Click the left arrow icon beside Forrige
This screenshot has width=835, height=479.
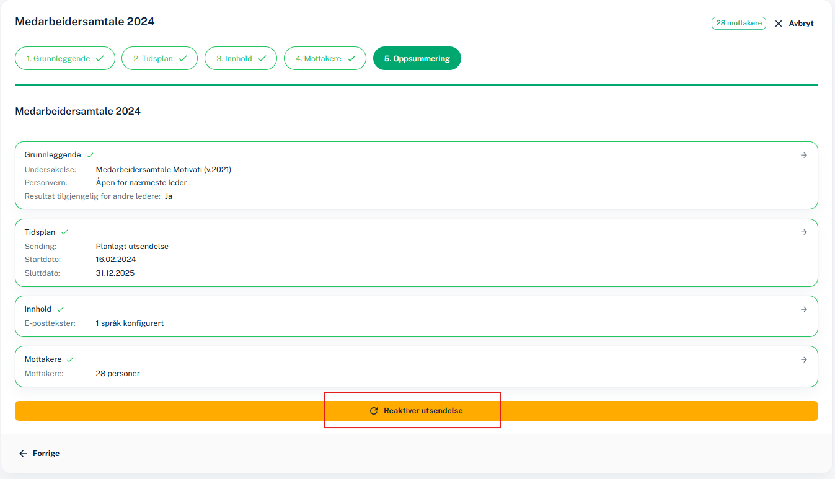[x=23, y=454]
